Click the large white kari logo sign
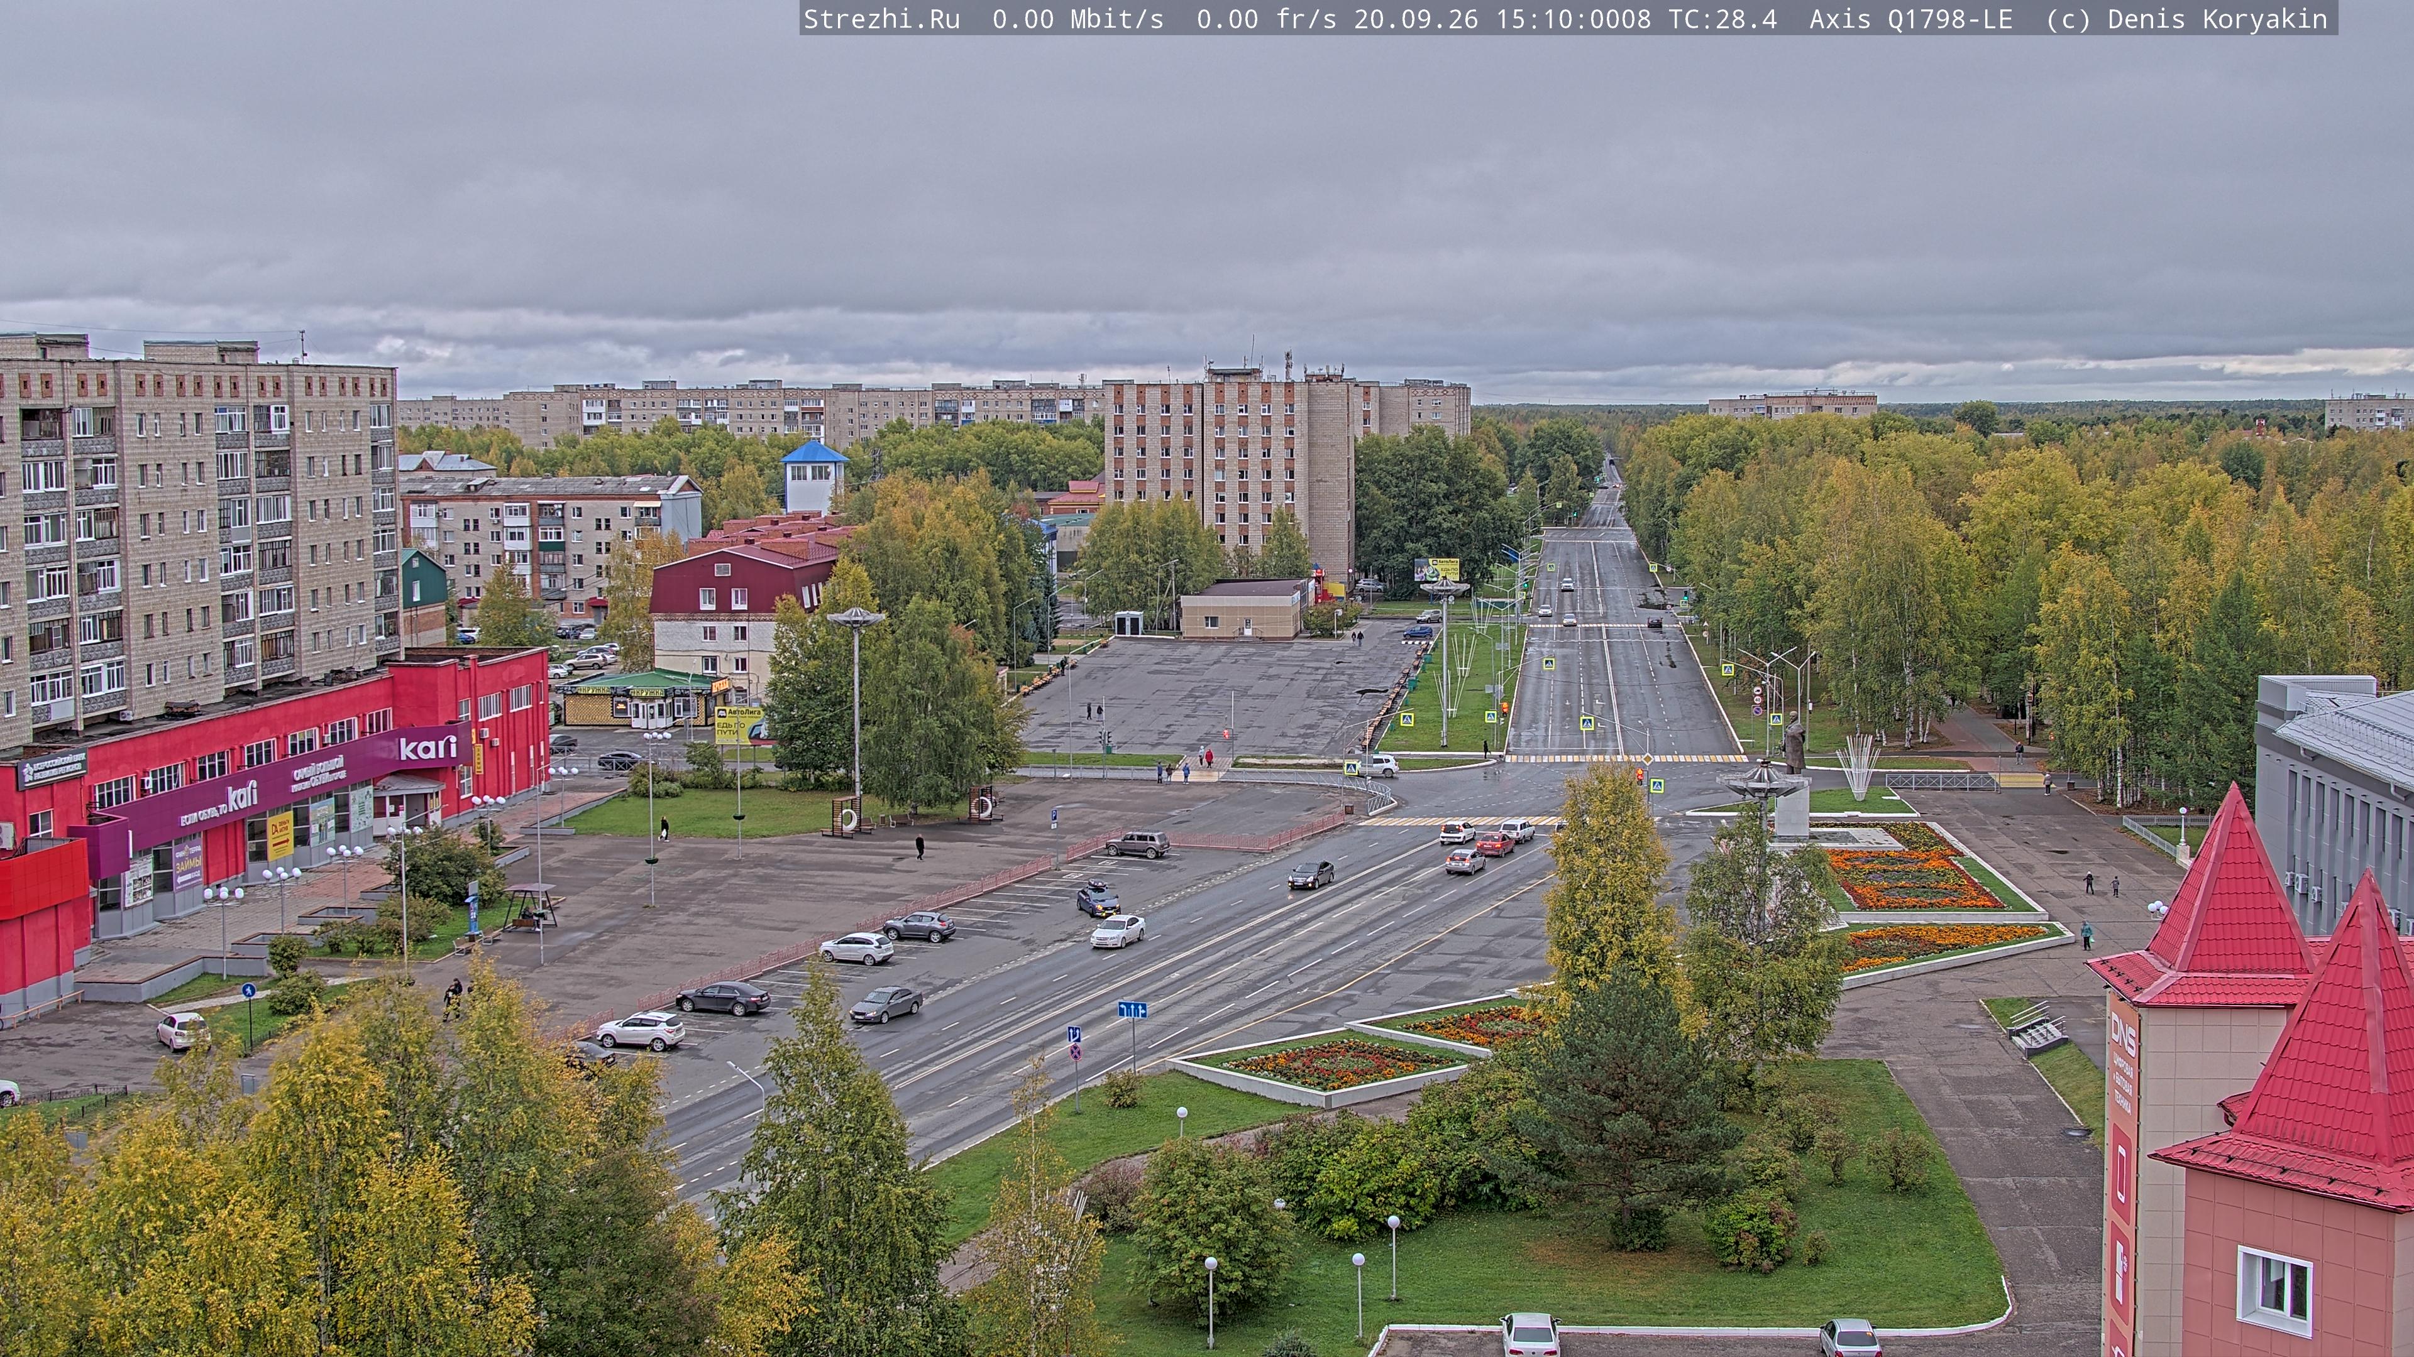This screenshot has height=1357, width=2414. click(x=427, y=746)
